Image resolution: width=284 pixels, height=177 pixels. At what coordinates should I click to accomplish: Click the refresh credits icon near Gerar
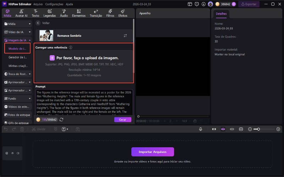[61, 120]
